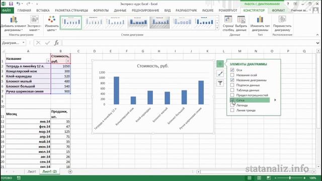Viewport: 322px width, 181px height.
Task: Switch to sheet Лист1
Action: pyautogui.click(x=32, y=171)
